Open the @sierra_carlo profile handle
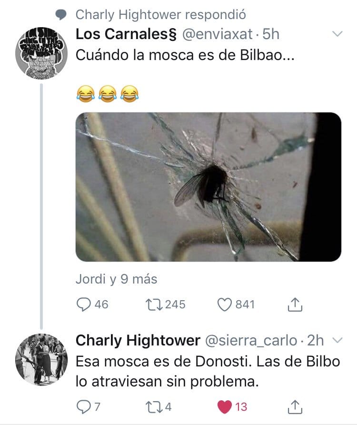Viewport: 357px width, 426px height. point(252,341)
